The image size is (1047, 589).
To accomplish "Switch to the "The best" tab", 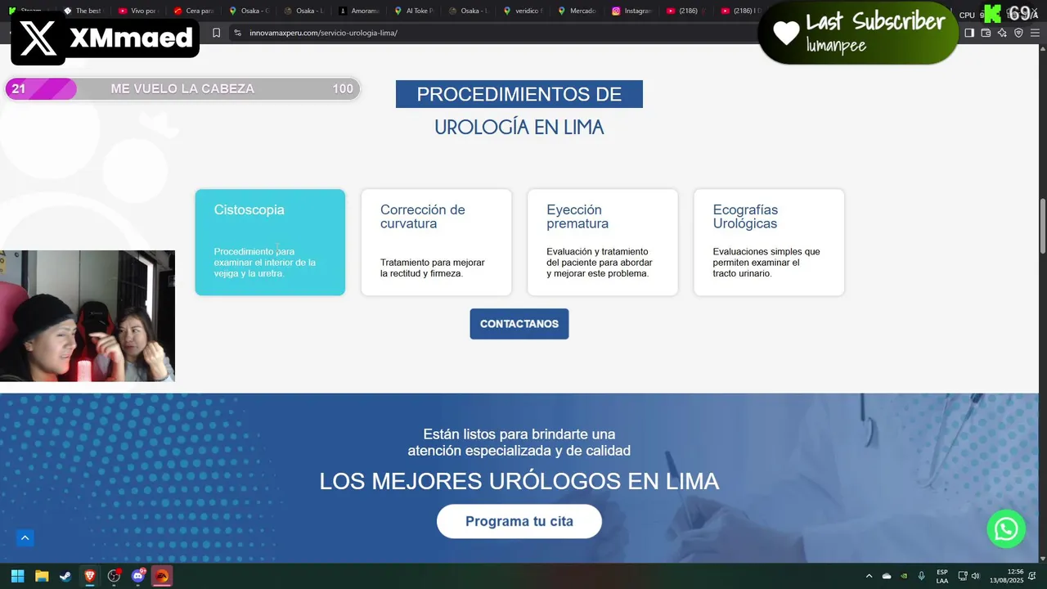I will tap(84, 11).
